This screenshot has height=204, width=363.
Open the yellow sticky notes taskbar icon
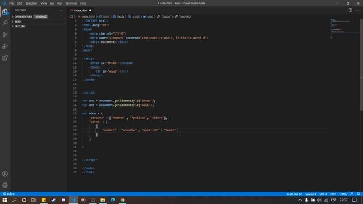tap(44, 200)
